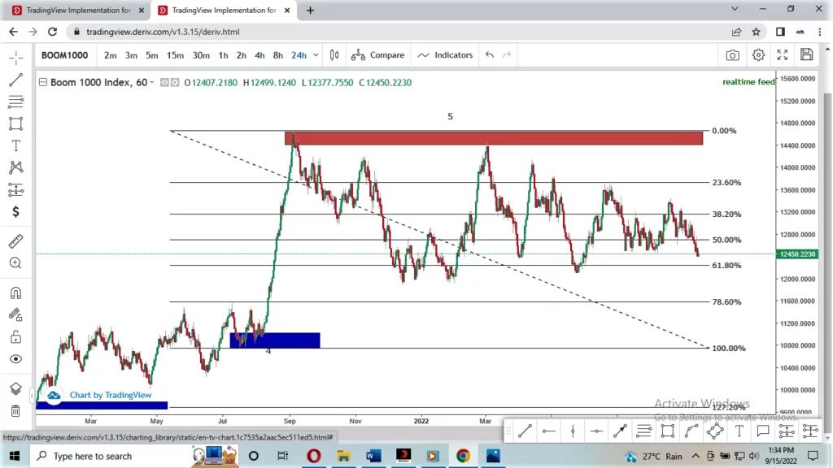Viewport: 833px width, 468px height.
Task: Open the prediction and measurement tools
Action: point(16,190)
